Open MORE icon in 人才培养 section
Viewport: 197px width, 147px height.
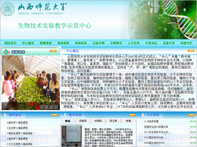(x=191, y=115)
